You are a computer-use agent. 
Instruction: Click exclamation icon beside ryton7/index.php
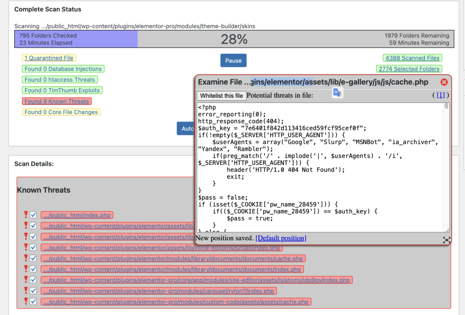(x=26, y=290)
